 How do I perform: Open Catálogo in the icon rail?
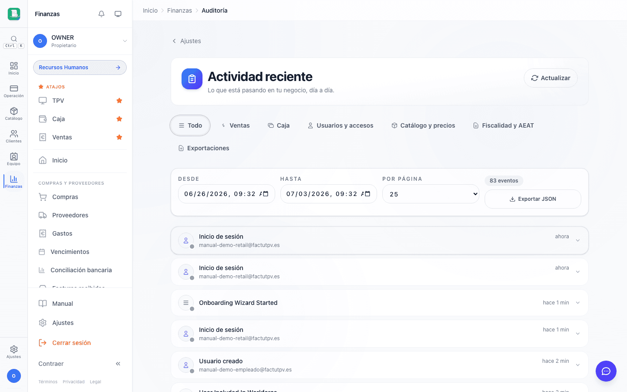(13, 114)
